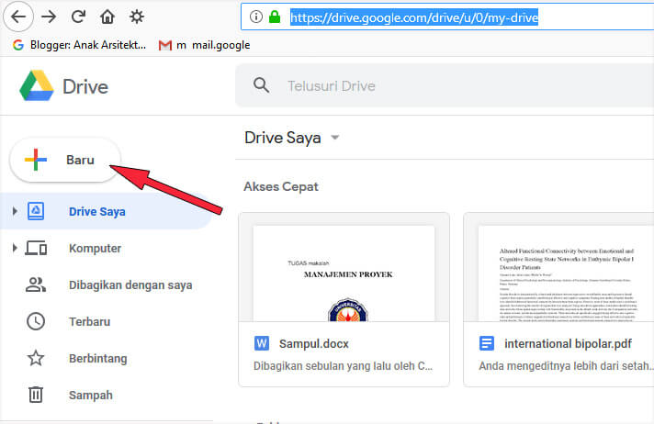Open the Drive Saya title dropdown arrow
The height and width of the screenshot is (424, 654).
click(334, 137)
